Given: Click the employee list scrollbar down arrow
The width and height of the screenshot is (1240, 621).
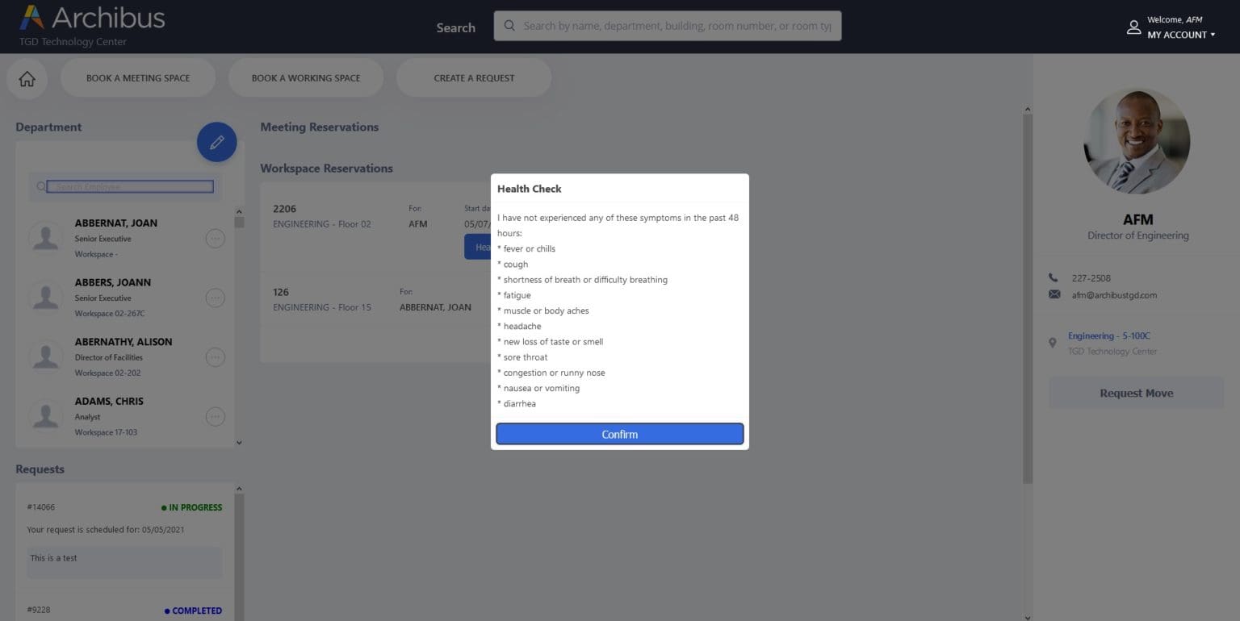Looking at the screenshot, I should click(x=239, y=442).
